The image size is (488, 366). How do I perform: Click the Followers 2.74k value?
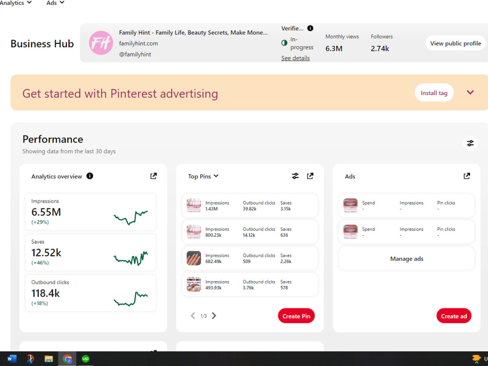[x=380, y=48]
